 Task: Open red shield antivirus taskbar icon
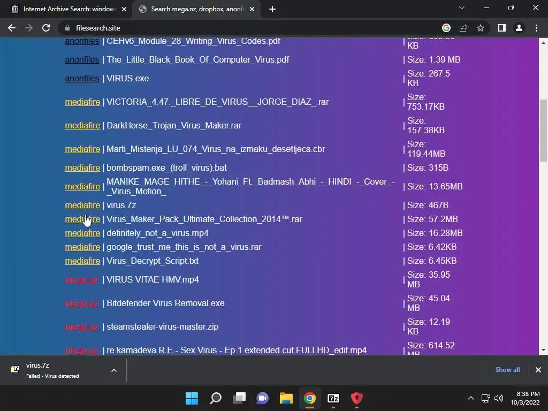click(x=357, y=398)
